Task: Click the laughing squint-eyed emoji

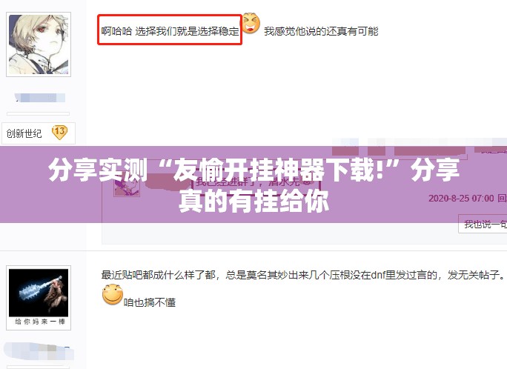Action: click(251, 23)
